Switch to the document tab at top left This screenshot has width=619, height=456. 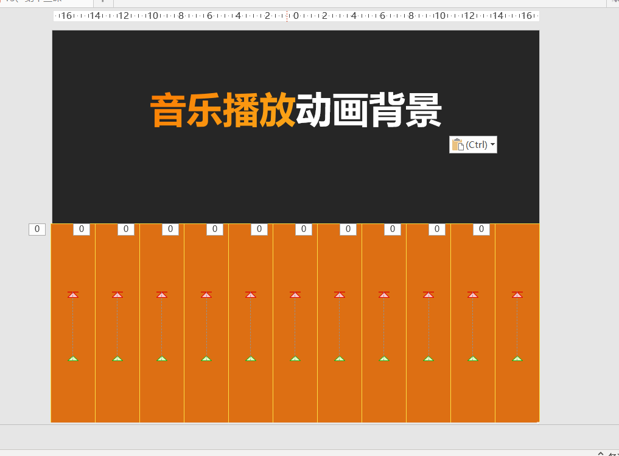[37, 3]
